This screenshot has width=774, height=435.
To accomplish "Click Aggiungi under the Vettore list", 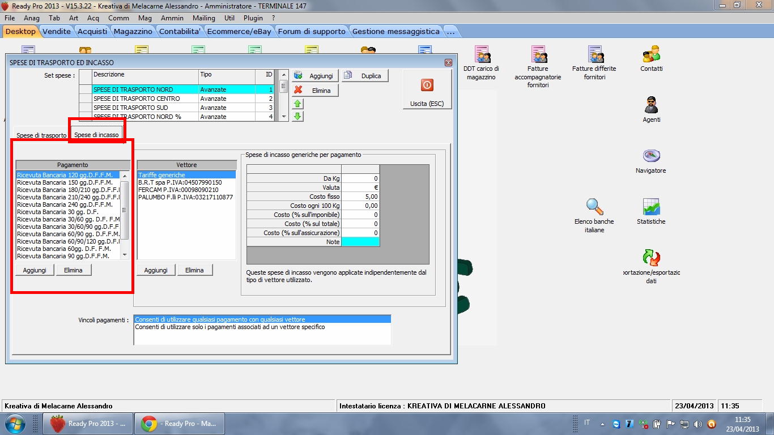I will pos(156,270).
